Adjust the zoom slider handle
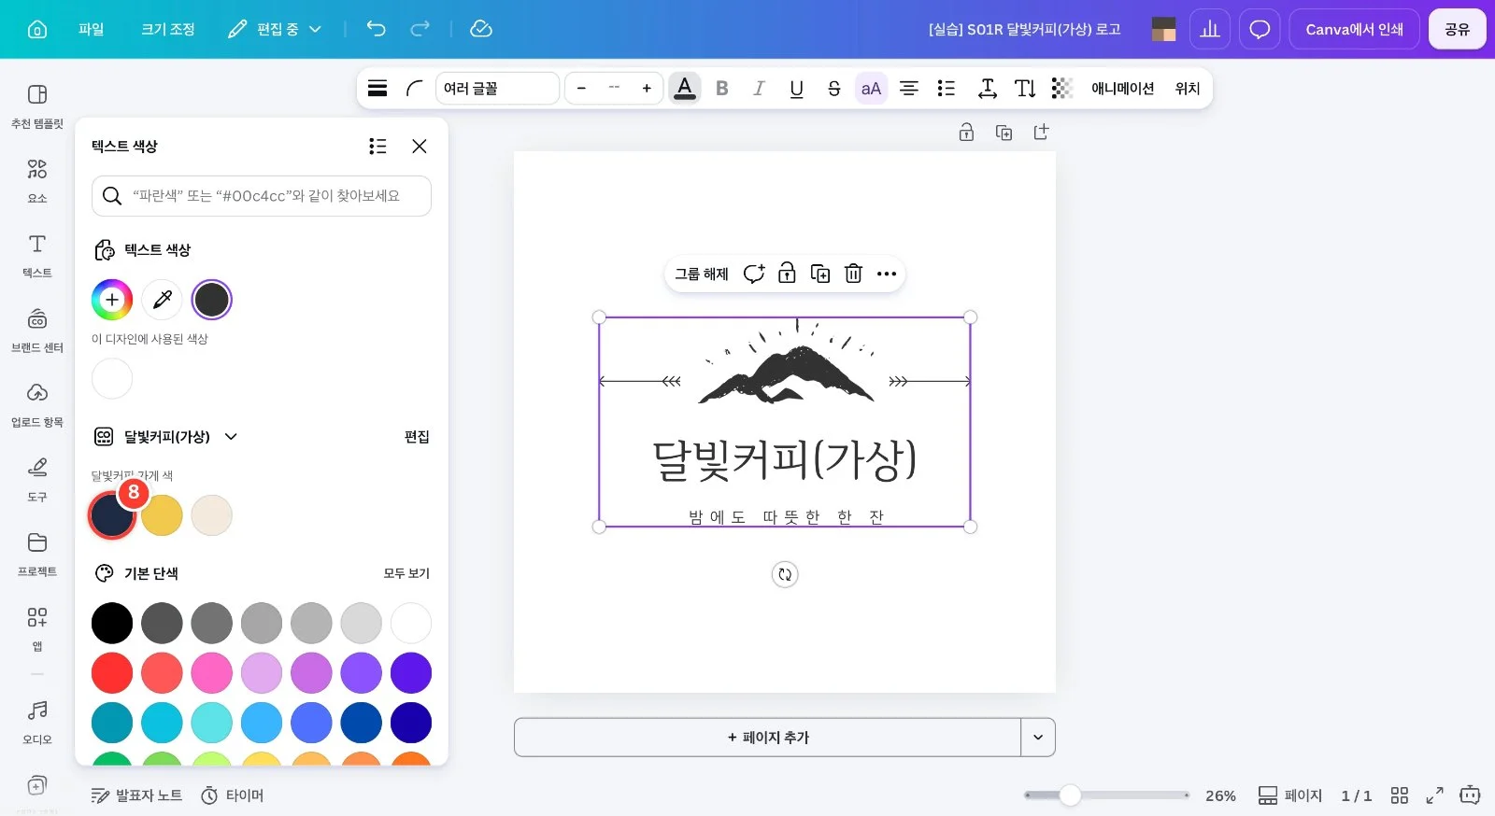Viewport: 1495px width, 816px height. click(x=1070, y=795)
